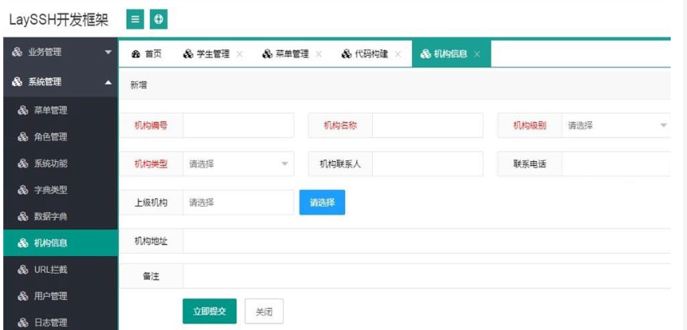Click the hamburger menu toggle icon in header

pos(135,18)
